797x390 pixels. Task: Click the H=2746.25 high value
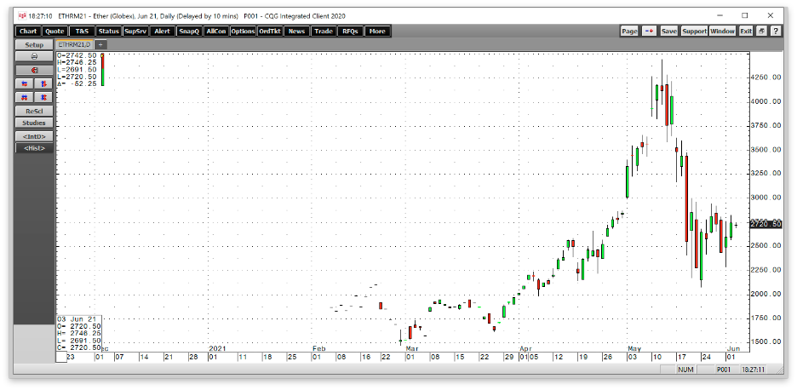pyautogui.click(x=77, y=62)
